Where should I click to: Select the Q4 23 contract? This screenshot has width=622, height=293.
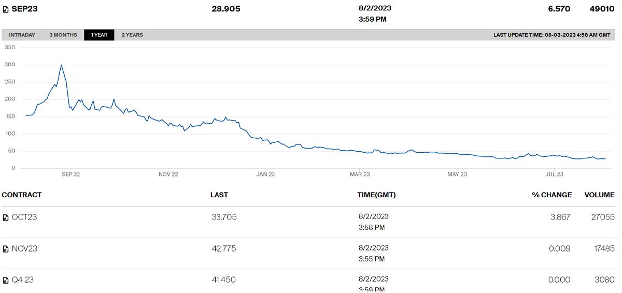point(23,280)
